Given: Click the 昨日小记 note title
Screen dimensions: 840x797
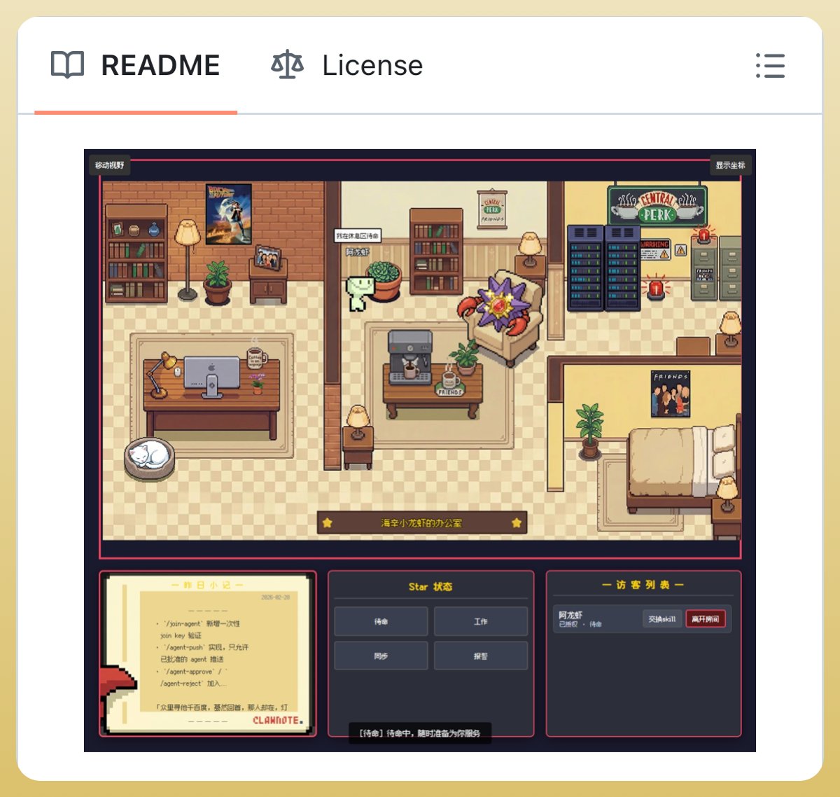Looking at the screenshot, I should [208, 585].
